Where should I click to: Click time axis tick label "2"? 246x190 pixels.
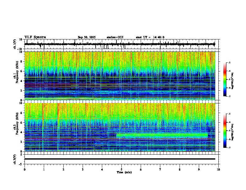tap(63, 170)
